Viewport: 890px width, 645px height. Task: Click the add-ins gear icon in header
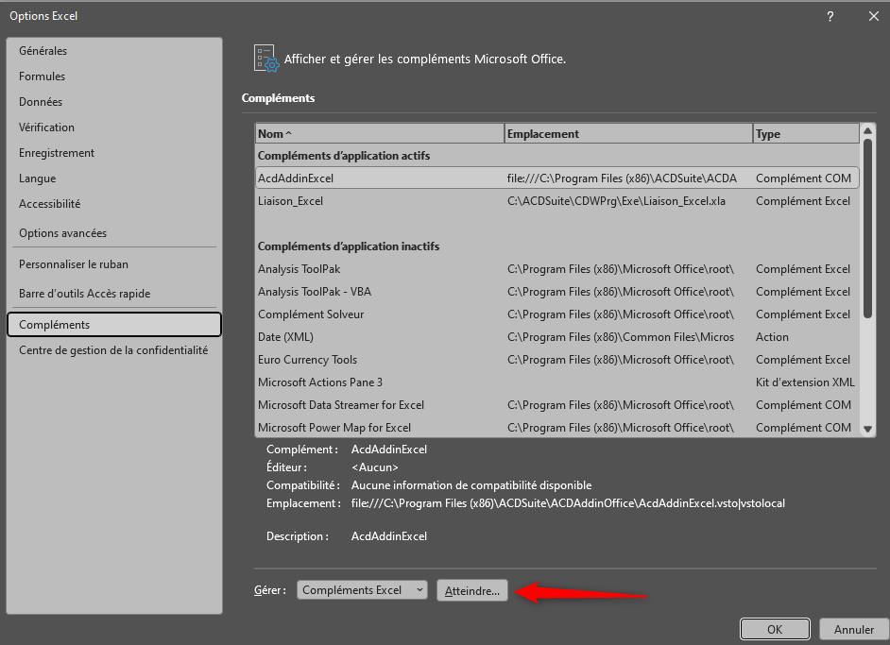(266, 59)
